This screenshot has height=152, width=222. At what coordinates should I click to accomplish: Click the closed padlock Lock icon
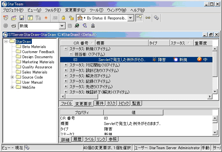click(x=63, y=18)
